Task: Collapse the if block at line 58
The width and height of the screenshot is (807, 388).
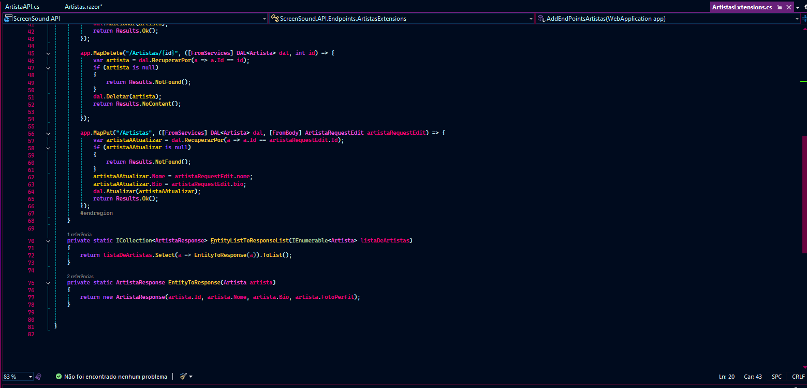Action: pyautogui.click(x=48, y=148)
